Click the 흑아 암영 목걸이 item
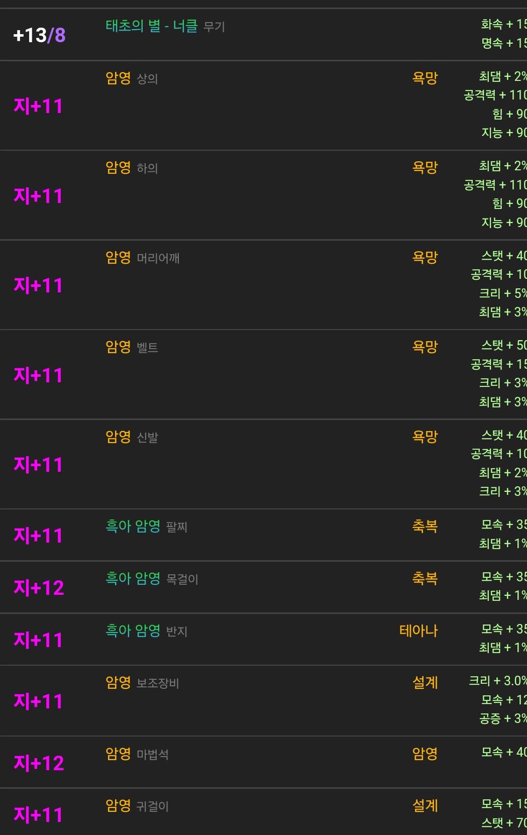The width and height of the screenshot is (527, 835). [x=152, y=579]
